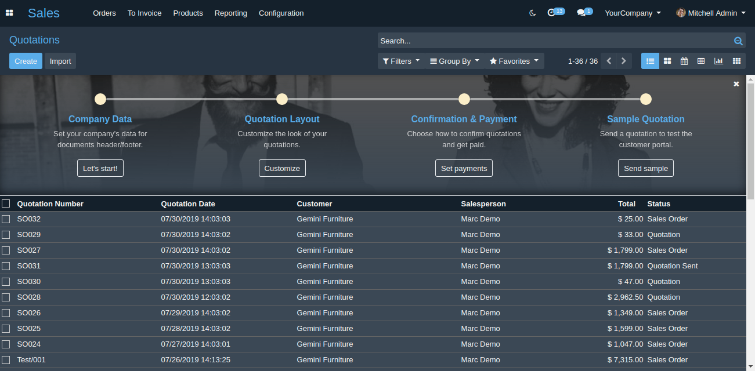Click the Let's start! button
755x371 pixels.
tap(100, 168)
